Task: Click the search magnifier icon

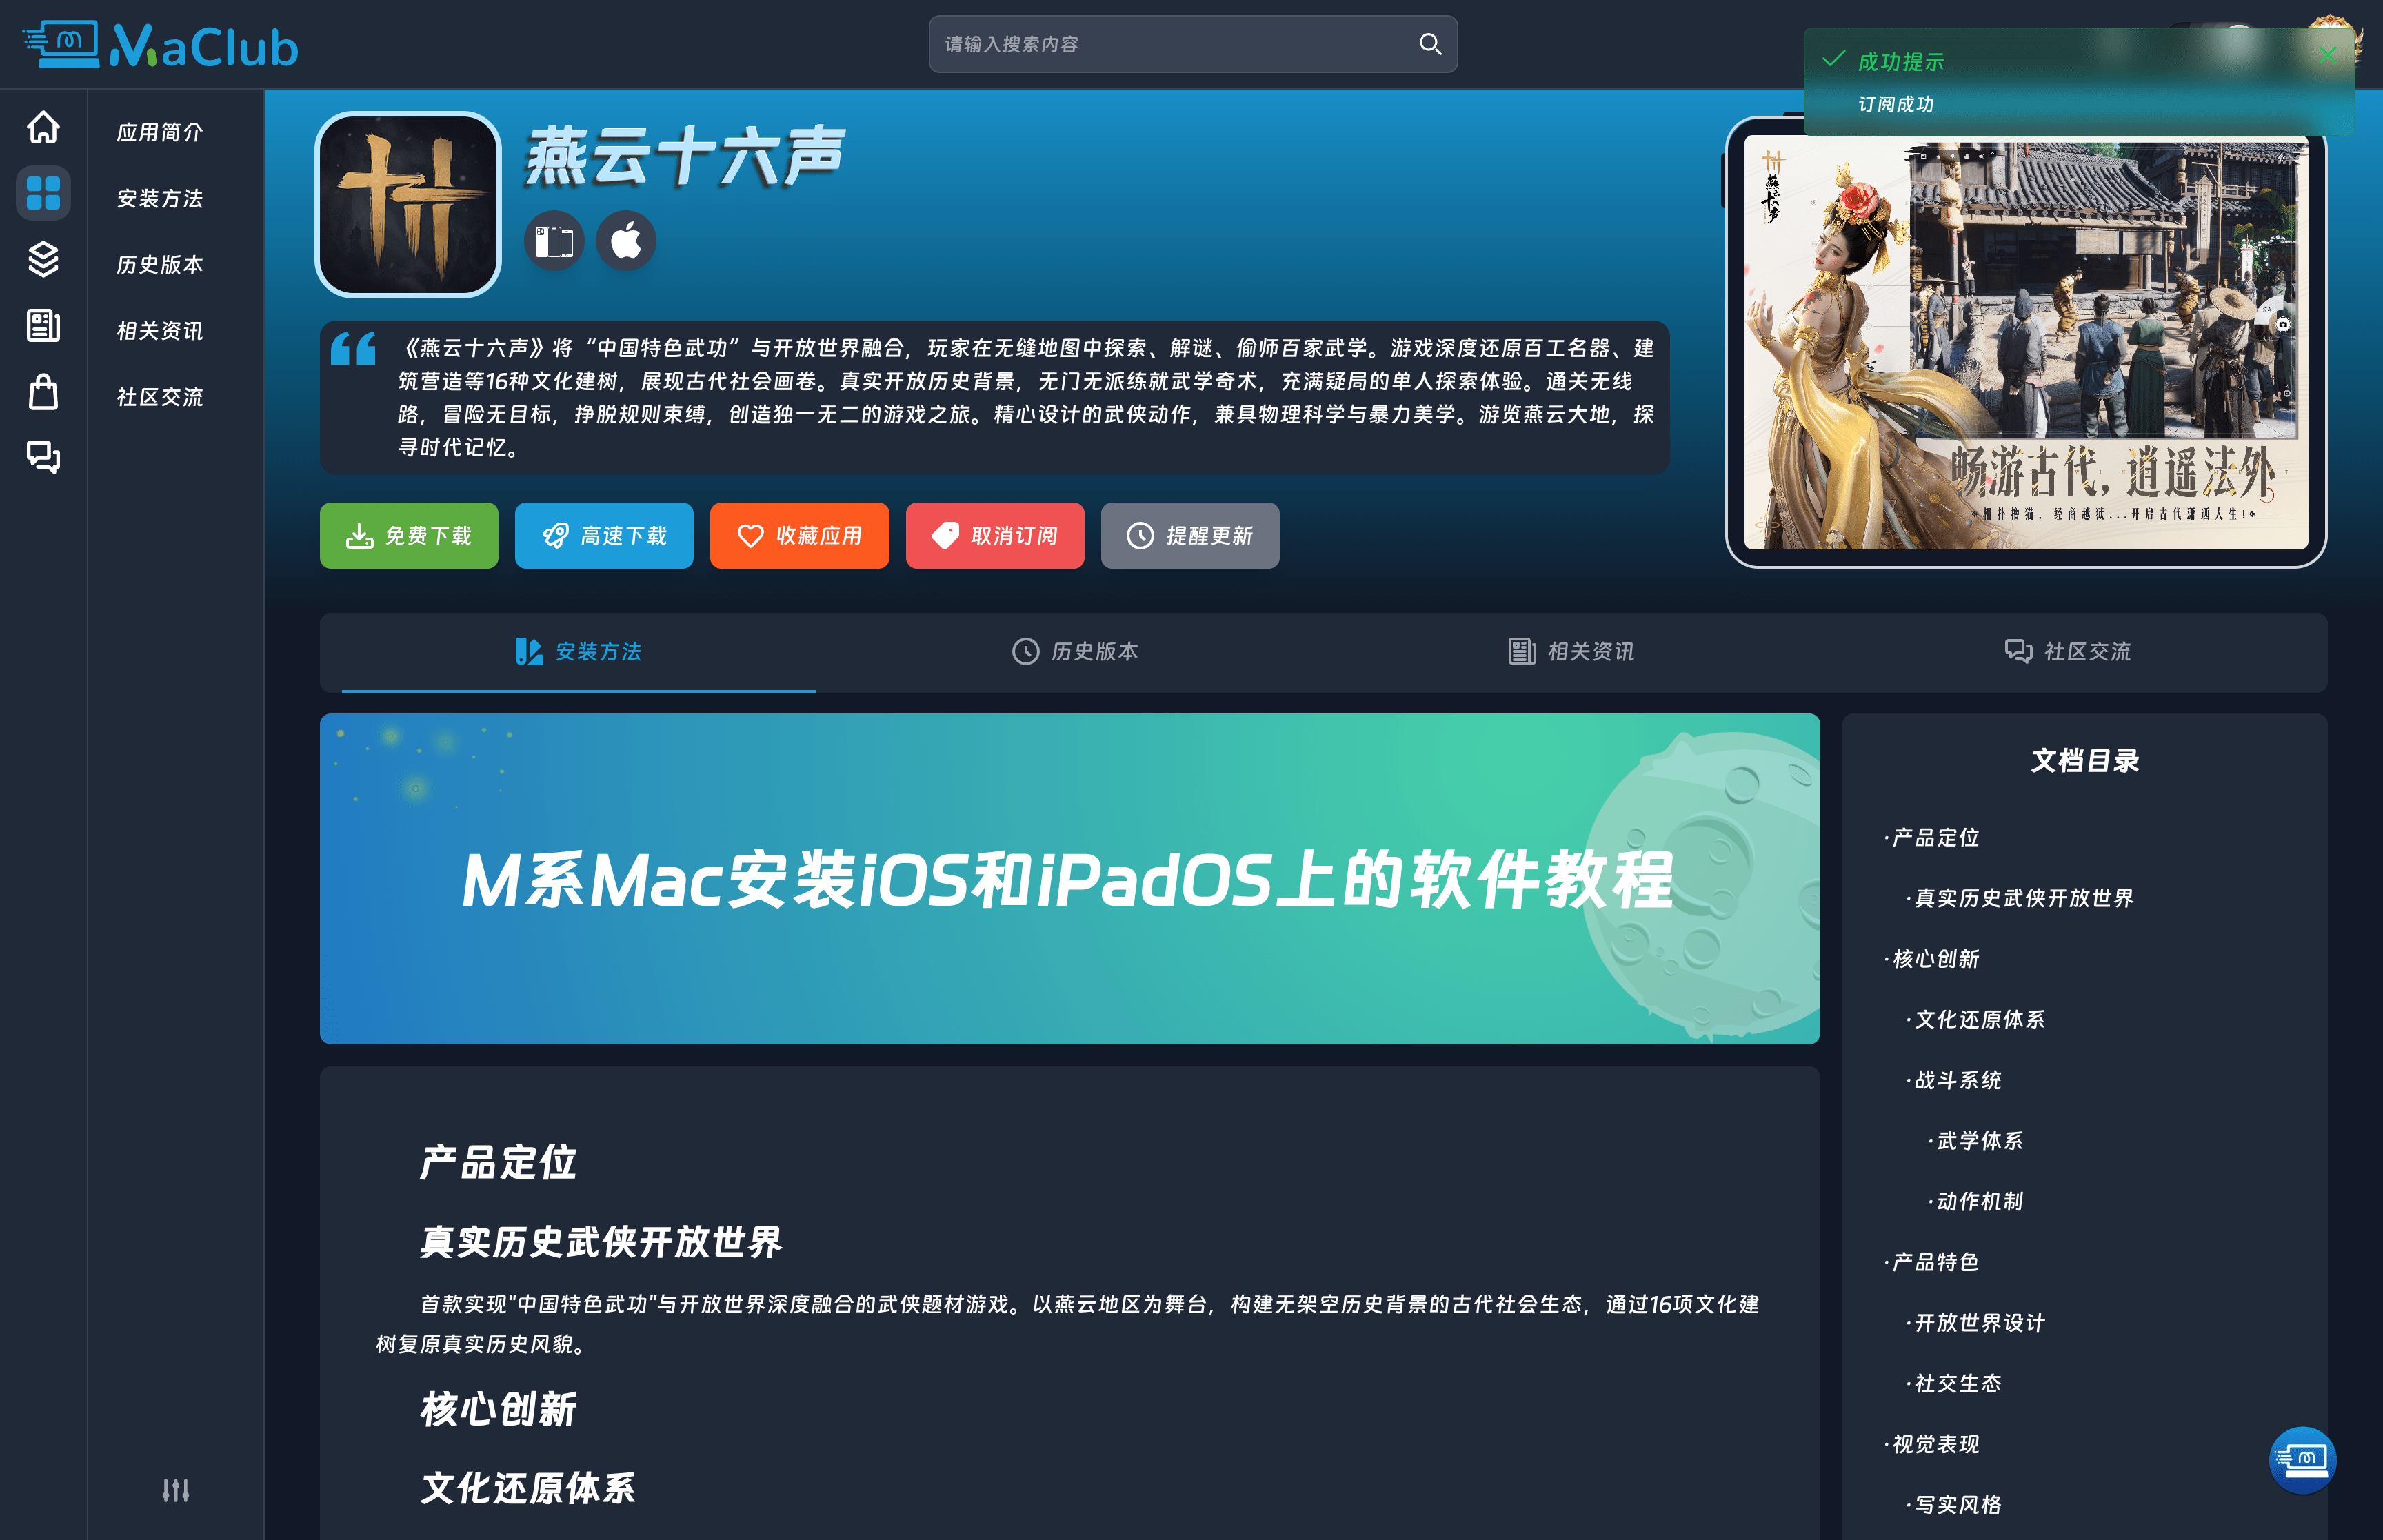Action: click(x=1429, y=44)
